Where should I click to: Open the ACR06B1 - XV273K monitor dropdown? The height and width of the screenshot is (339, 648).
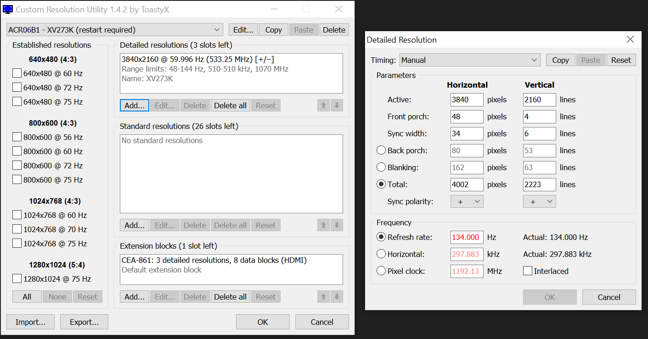pyautogui.click(x=115, y=30)
